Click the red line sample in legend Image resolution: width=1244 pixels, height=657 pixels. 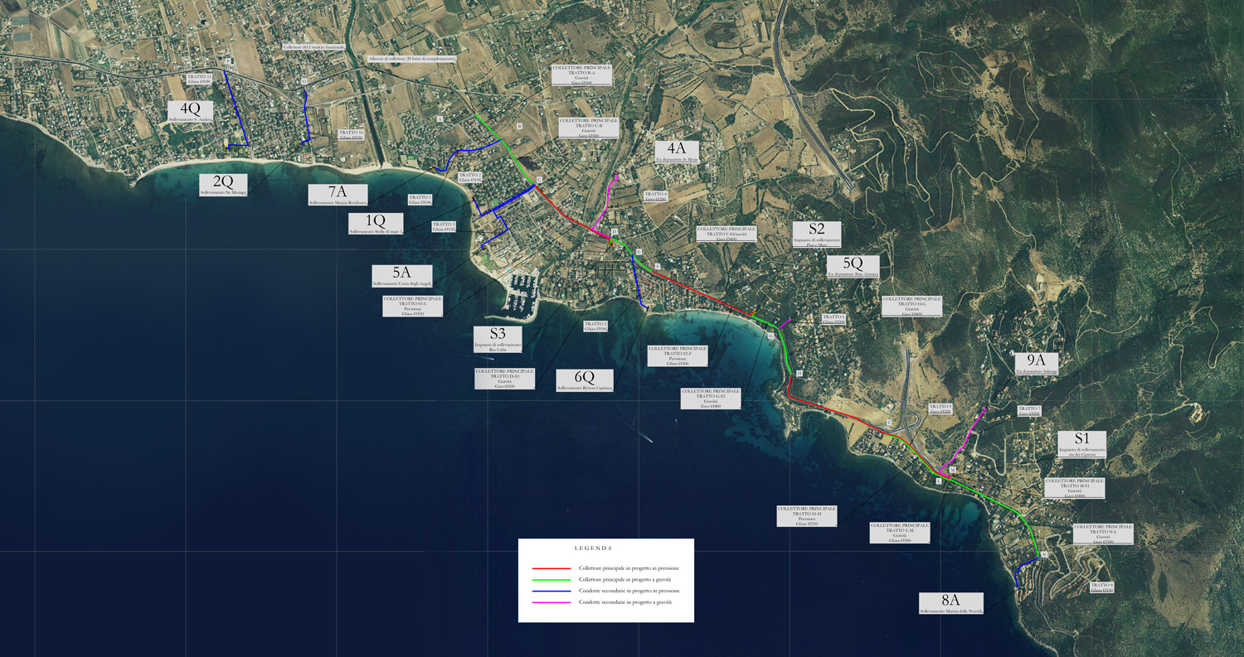coord(550,568)
